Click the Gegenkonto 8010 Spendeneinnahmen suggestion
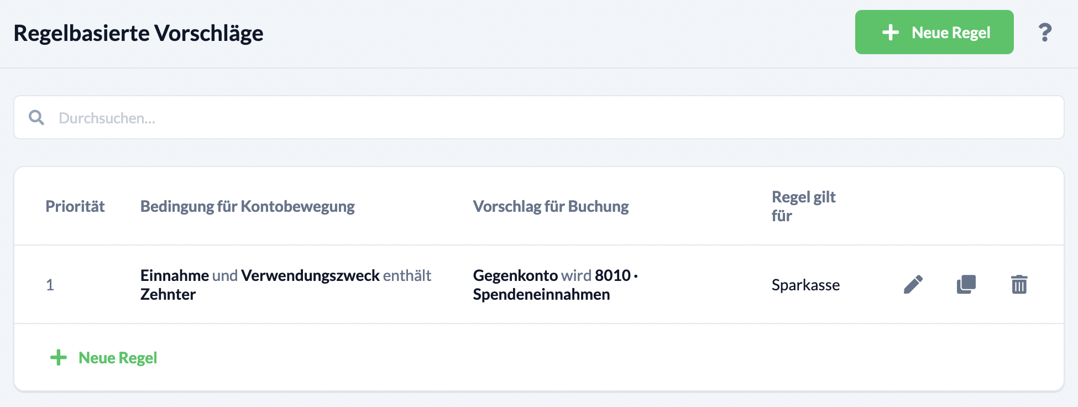This screenshot has height=407, width=1078. click(x=556, y=284)
